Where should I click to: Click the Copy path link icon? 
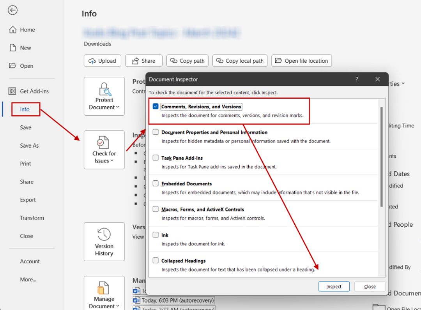pos(172,61)
